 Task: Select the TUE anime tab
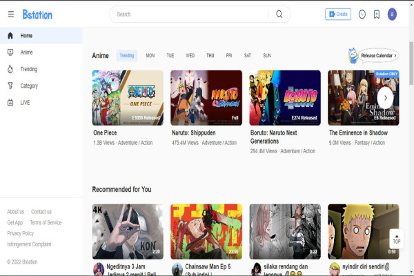click(x=170, y=55)
